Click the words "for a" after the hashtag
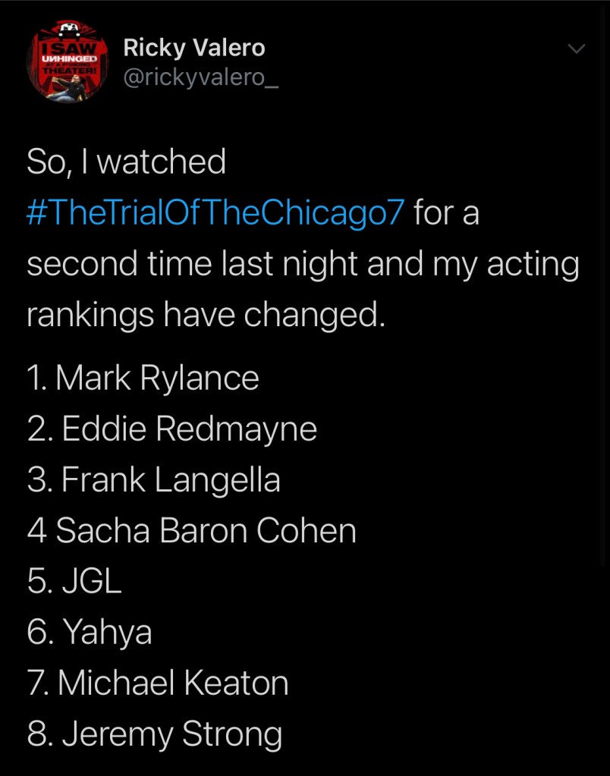The height and width of the screenshot is (776, 610). (446, 213)
